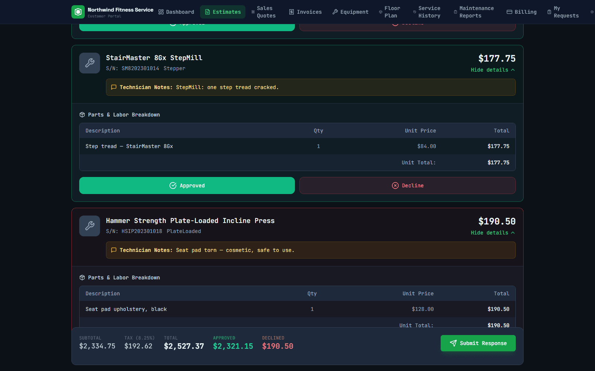The width and height of the screenshot is (595, 371).
Task: Click the declined amount $190.50 in the footer
Action: point(278,346)
